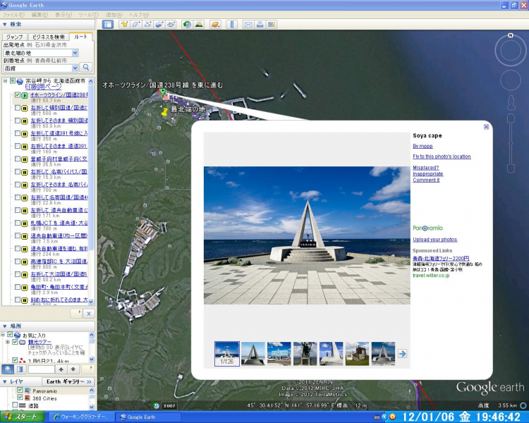
Task: Click the zoom slider on the map
Action: click(x=511, y=143)
